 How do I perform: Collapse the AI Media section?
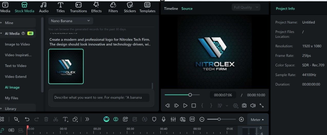1,33
